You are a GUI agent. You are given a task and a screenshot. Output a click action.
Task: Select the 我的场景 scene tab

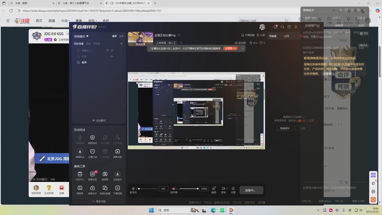coord(79,43)
